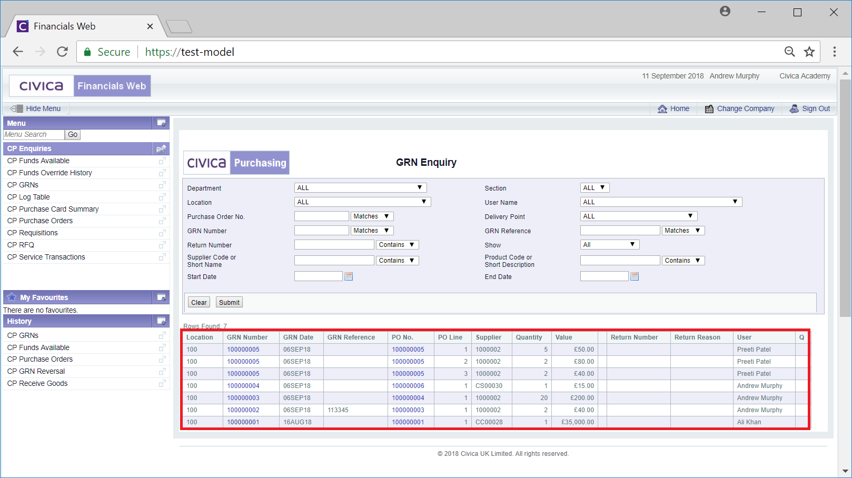Image resolution: width=852 pixels, height=478 pixels.
Task: Click the Chrome profile avatar icon
Action: click(725, 11)
